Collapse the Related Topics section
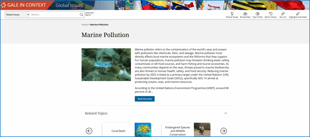This screenshot has height=137, width=310. [x=226, y=113]
